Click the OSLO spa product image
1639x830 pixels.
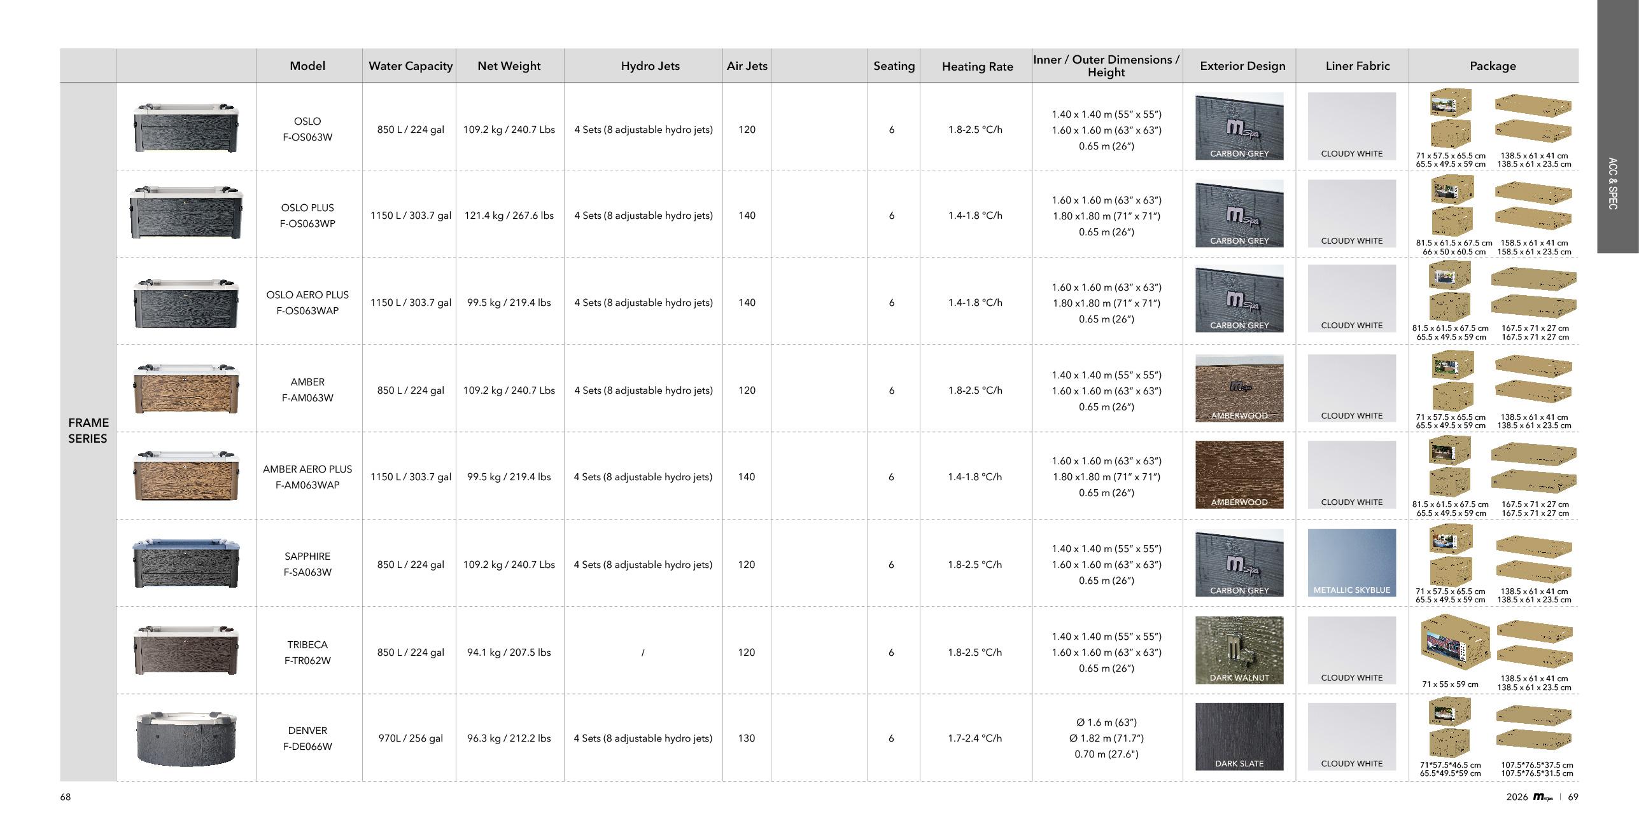(186, 127)
